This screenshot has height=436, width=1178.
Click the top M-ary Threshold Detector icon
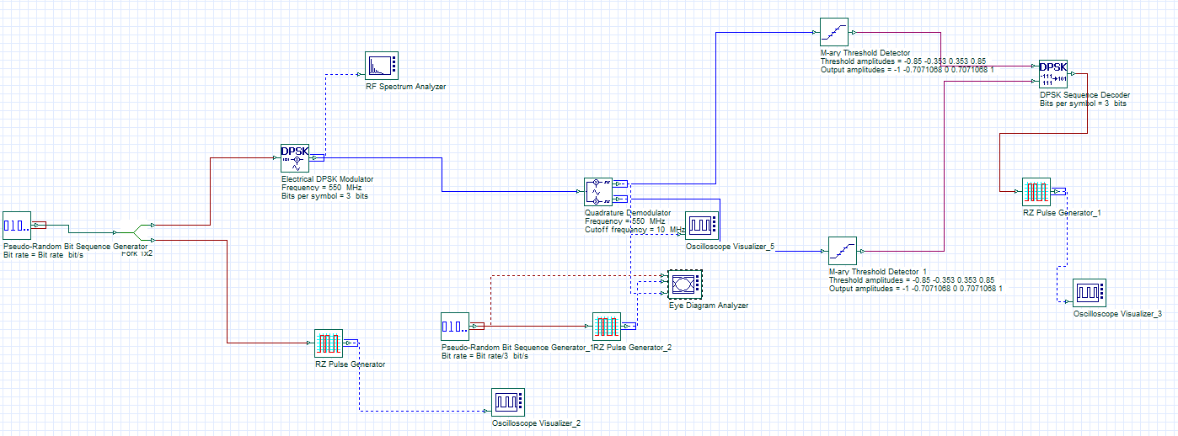tap(834, 33)
